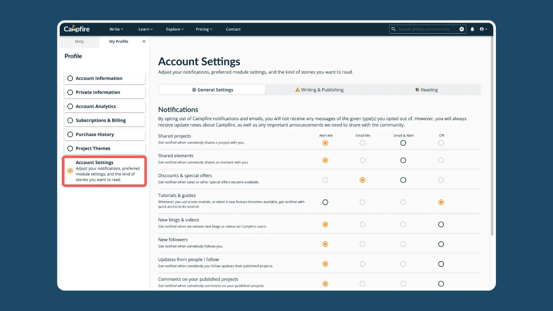Enable Alert Me for Tutorials & guides
This screenshot has width=553, height=311.
[x=325, y=202]
